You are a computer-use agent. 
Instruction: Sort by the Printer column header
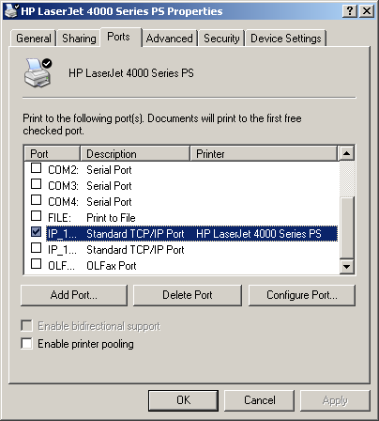(x=264, y=153)
